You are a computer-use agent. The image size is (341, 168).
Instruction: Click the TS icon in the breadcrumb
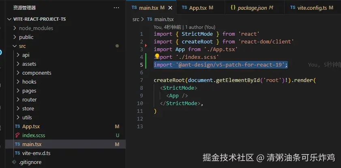[150, 19]
